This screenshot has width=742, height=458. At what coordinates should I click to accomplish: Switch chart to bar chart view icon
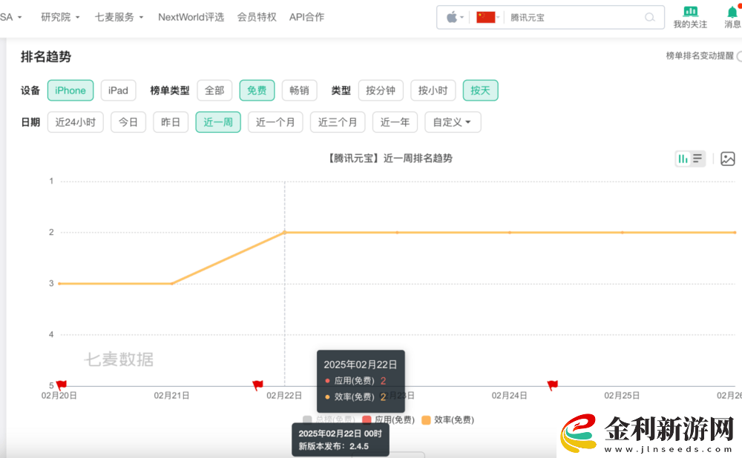tap(683, 159)
